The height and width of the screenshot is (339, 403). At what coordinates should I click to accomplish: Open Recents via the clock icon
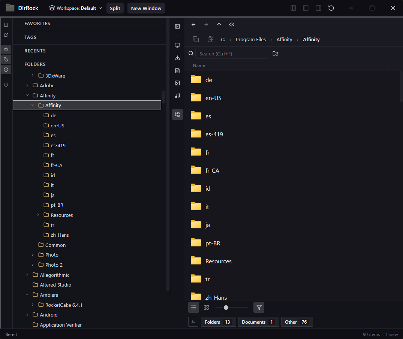click(6, 70)
